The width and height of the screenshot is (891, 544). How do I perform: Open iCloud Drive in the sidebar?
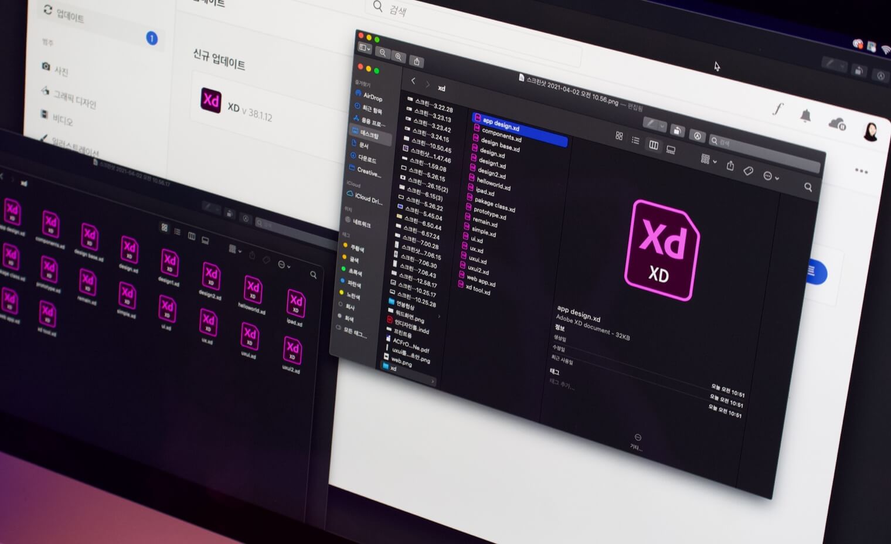tap(365, 198)
